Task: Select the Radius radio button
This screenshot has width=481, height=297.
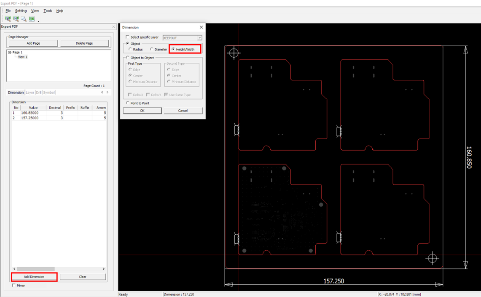Action: pos(131,50)
